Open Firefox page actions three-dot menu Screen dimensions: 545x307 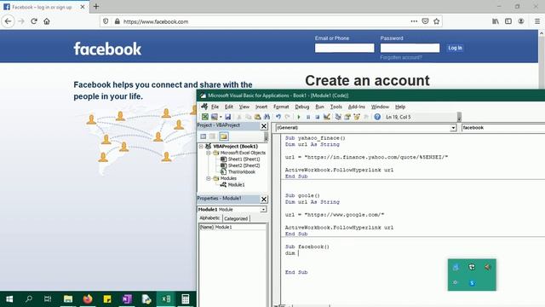pos(414,21)
